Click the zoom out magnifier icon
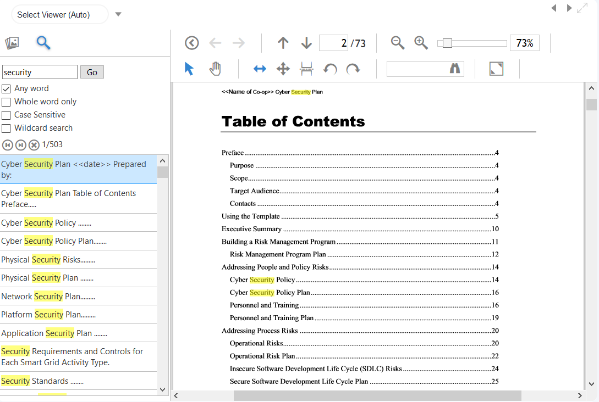Viewport: 599px width, 402px height. tap(398, 43)
